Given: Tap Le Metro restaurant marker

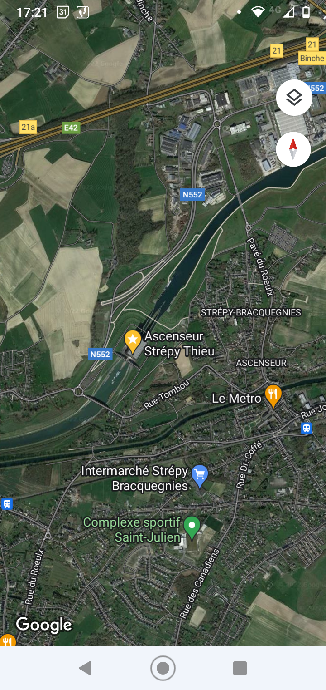Looking at the screenshot, I should click(273, 396).
